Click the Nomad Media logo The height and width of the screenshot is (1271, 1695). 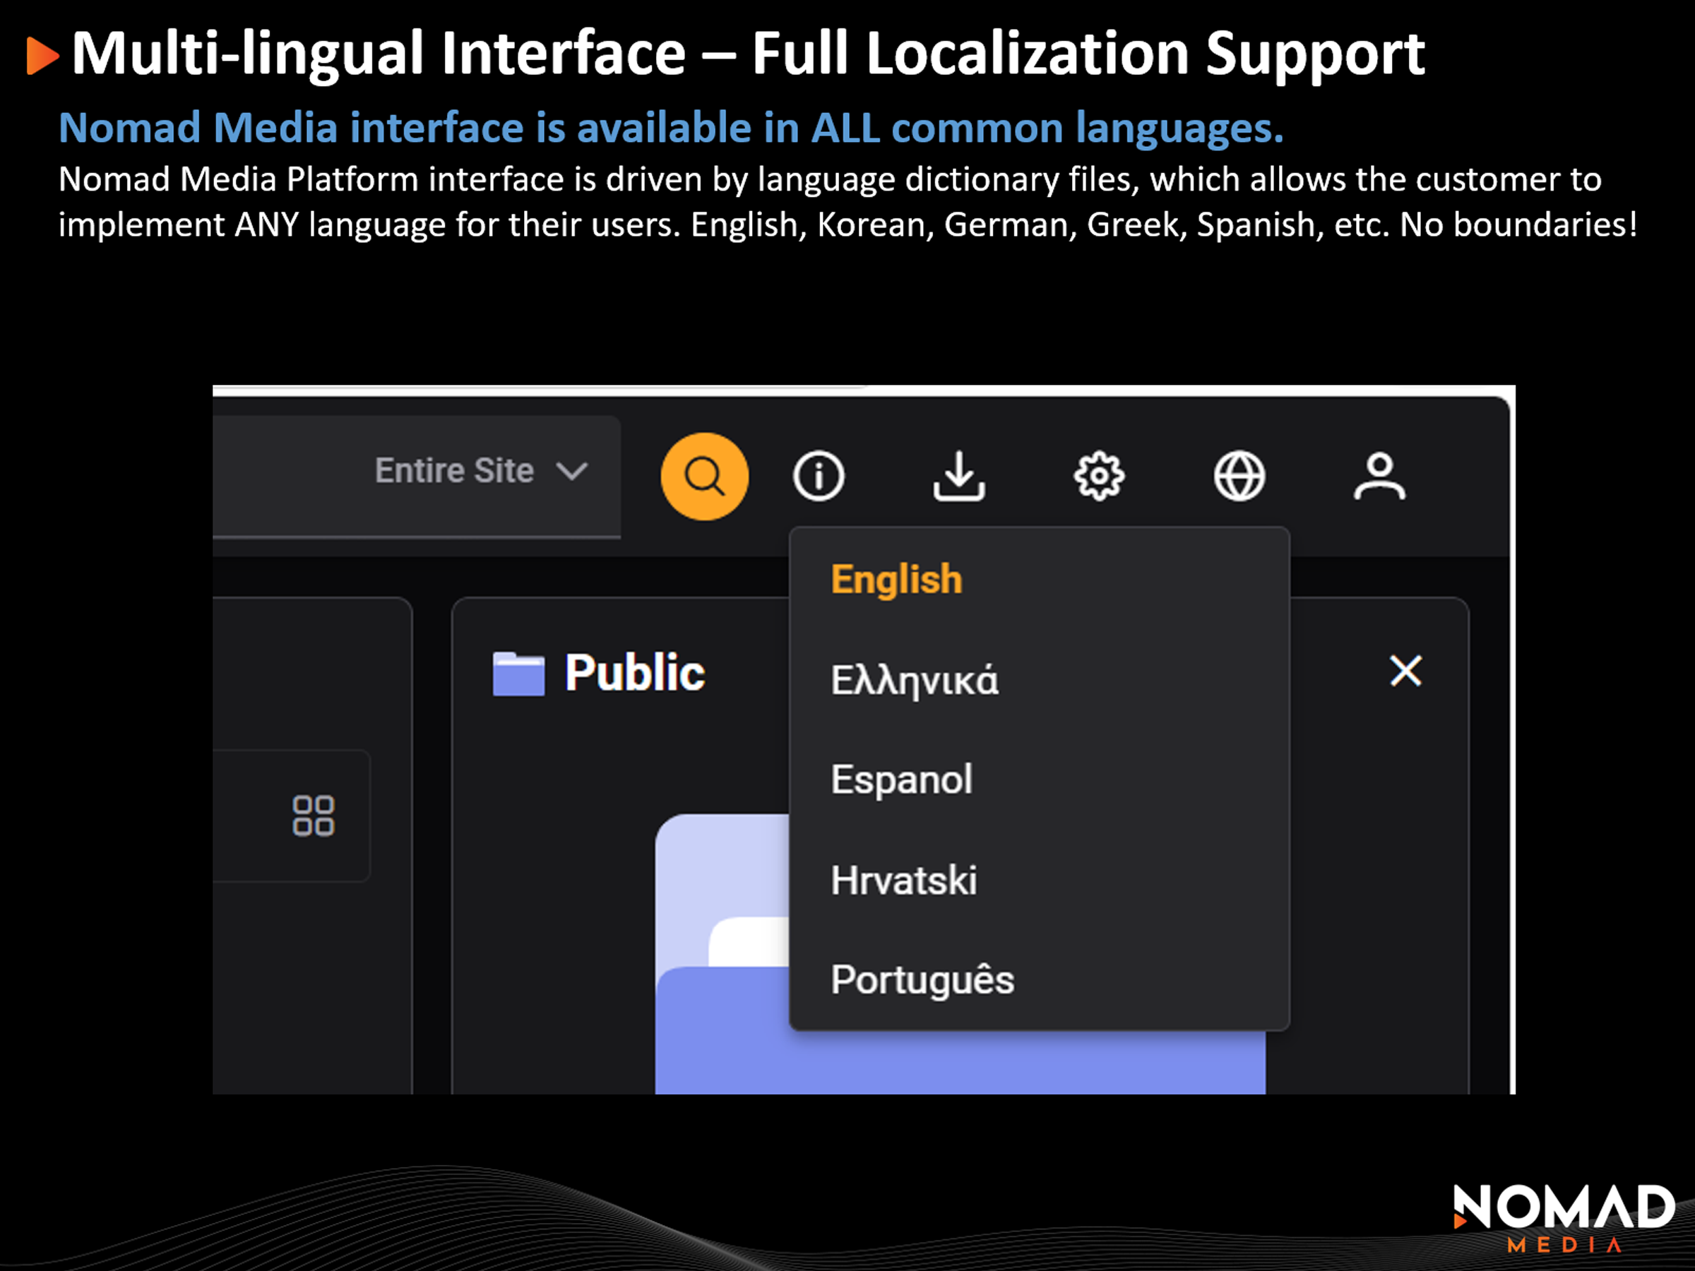[x=1563, y=1218]
